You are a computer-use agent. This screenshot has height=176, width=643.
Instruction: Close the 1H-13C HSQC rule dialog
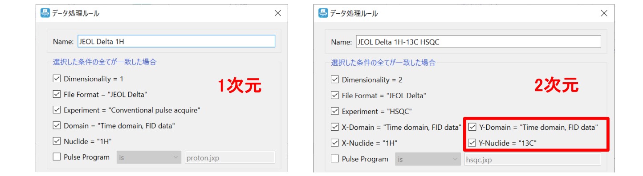[604, 13]
